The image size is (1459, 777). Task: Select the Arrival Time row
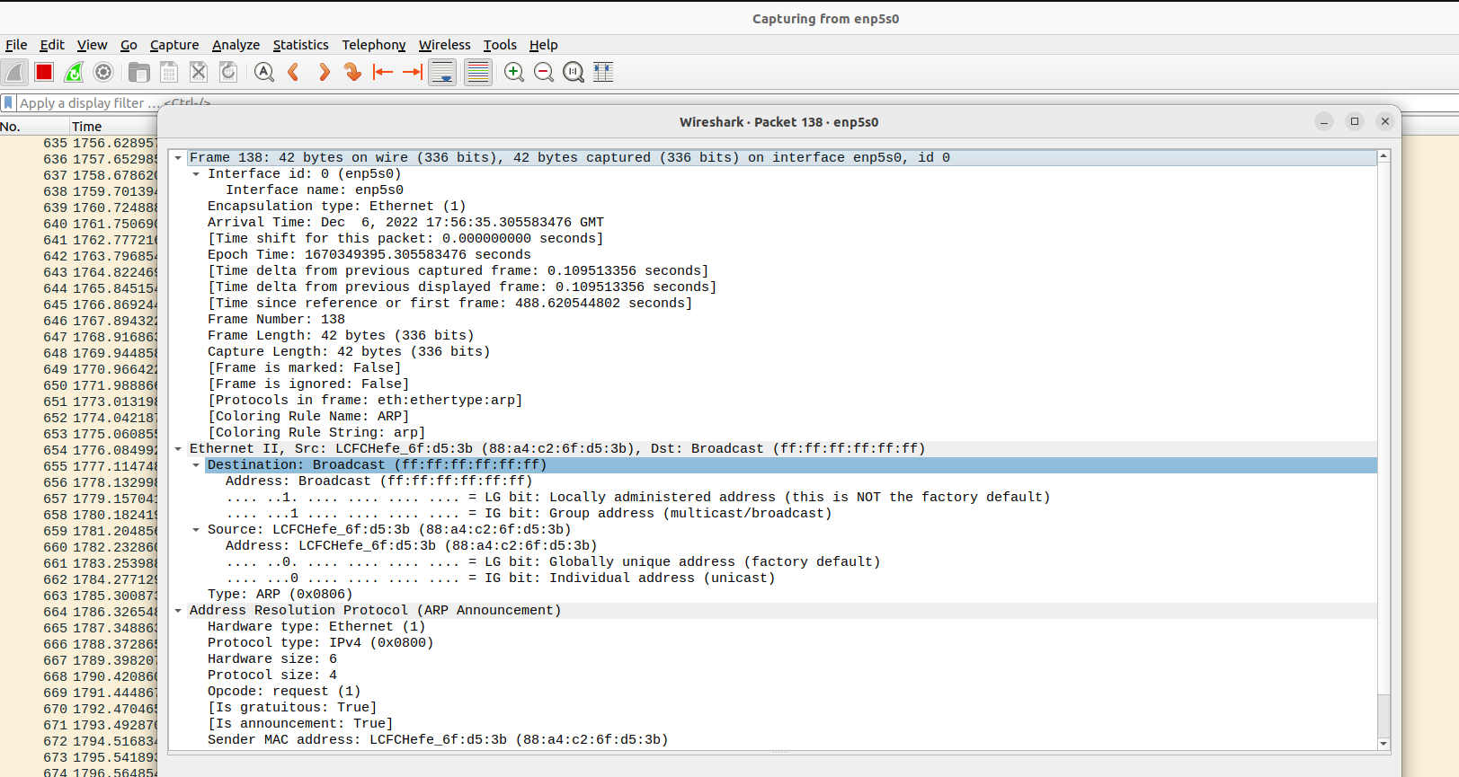pyautogui.click(x=773, y=223)
